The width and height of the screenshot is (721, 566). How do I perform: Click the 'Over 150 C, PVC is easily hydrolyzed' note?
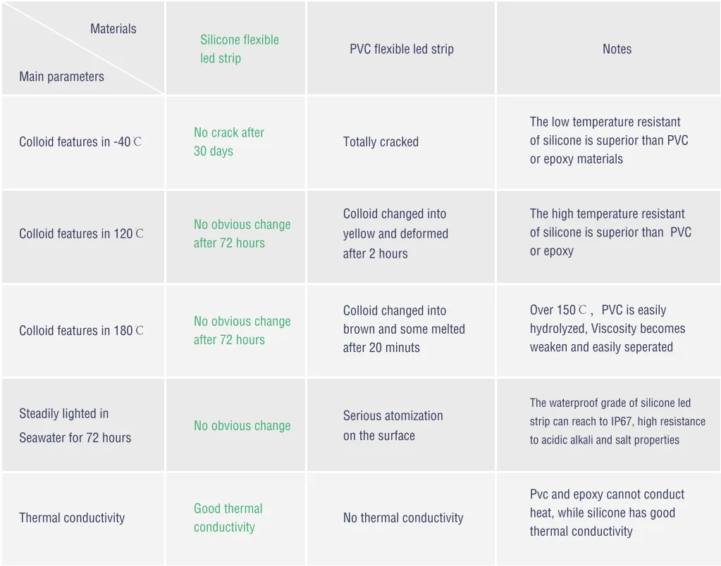pos(607,329)
